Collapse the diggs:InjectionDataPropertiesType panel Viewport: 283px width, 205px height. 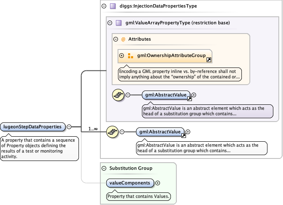point(104,6)
